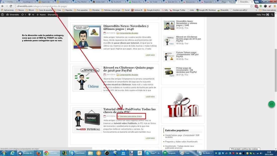Click LEER MÁS on the ClixSense post

pyautogui.click(x=150, y=97)
